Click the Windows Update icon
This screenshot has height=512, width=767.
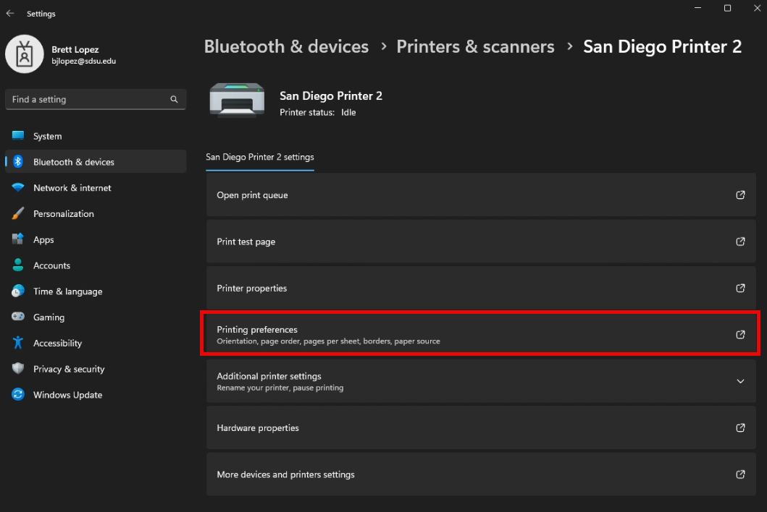[18, 395]
